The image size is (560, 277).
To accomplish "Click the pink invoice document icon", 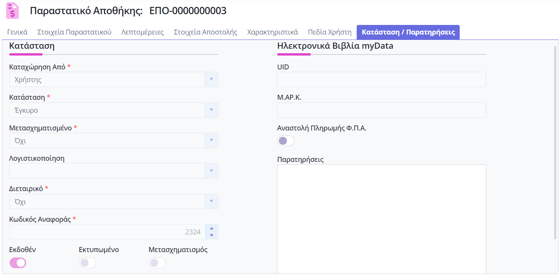I will click(13, 11).
